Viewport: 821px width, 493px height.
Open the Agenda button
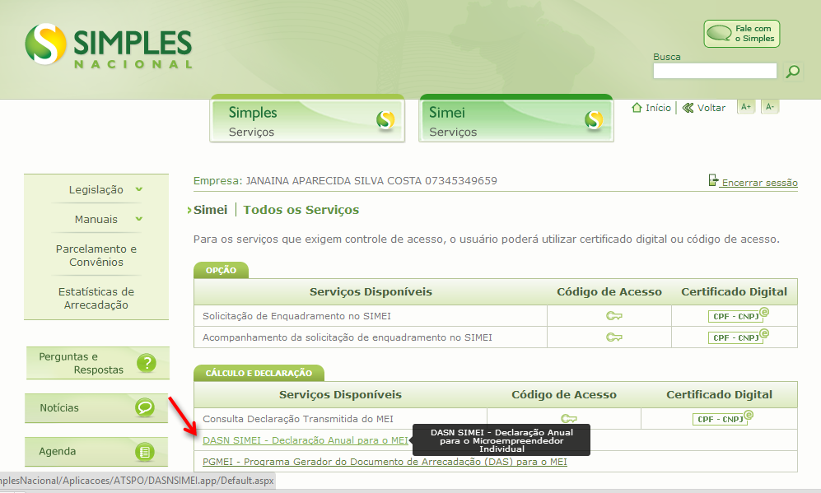click(x=96, y=451)
